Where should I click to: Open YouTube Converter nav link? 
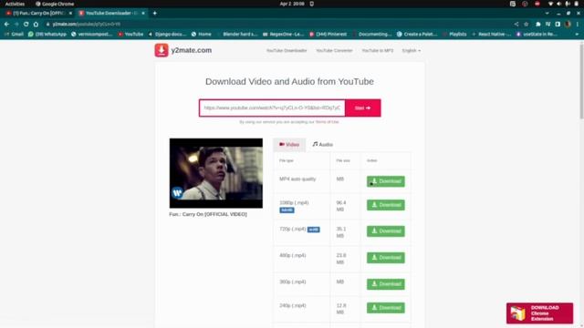[334, 51]
